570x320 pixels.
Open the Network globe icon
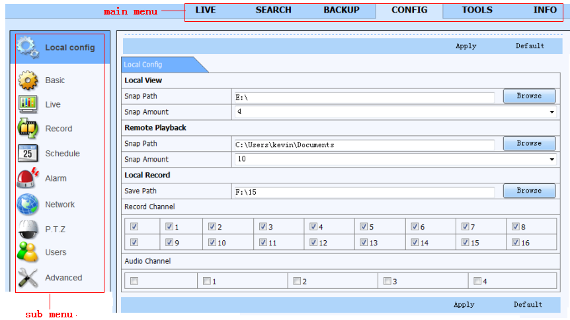pyautogui.click(x=28, y=205)
